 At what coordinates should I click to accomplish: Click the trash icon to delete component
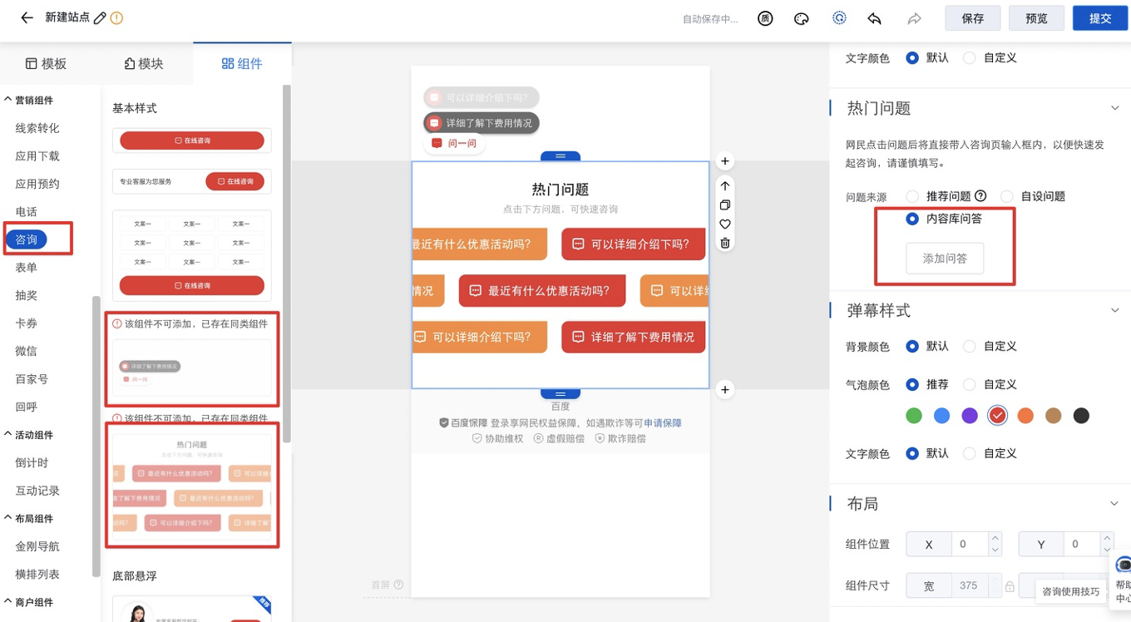pyautogui.click(x=725, y=243)
